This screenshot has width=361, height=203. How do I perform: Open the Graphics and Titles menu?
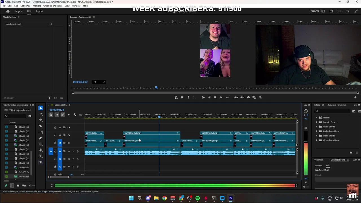coord(53,6)
